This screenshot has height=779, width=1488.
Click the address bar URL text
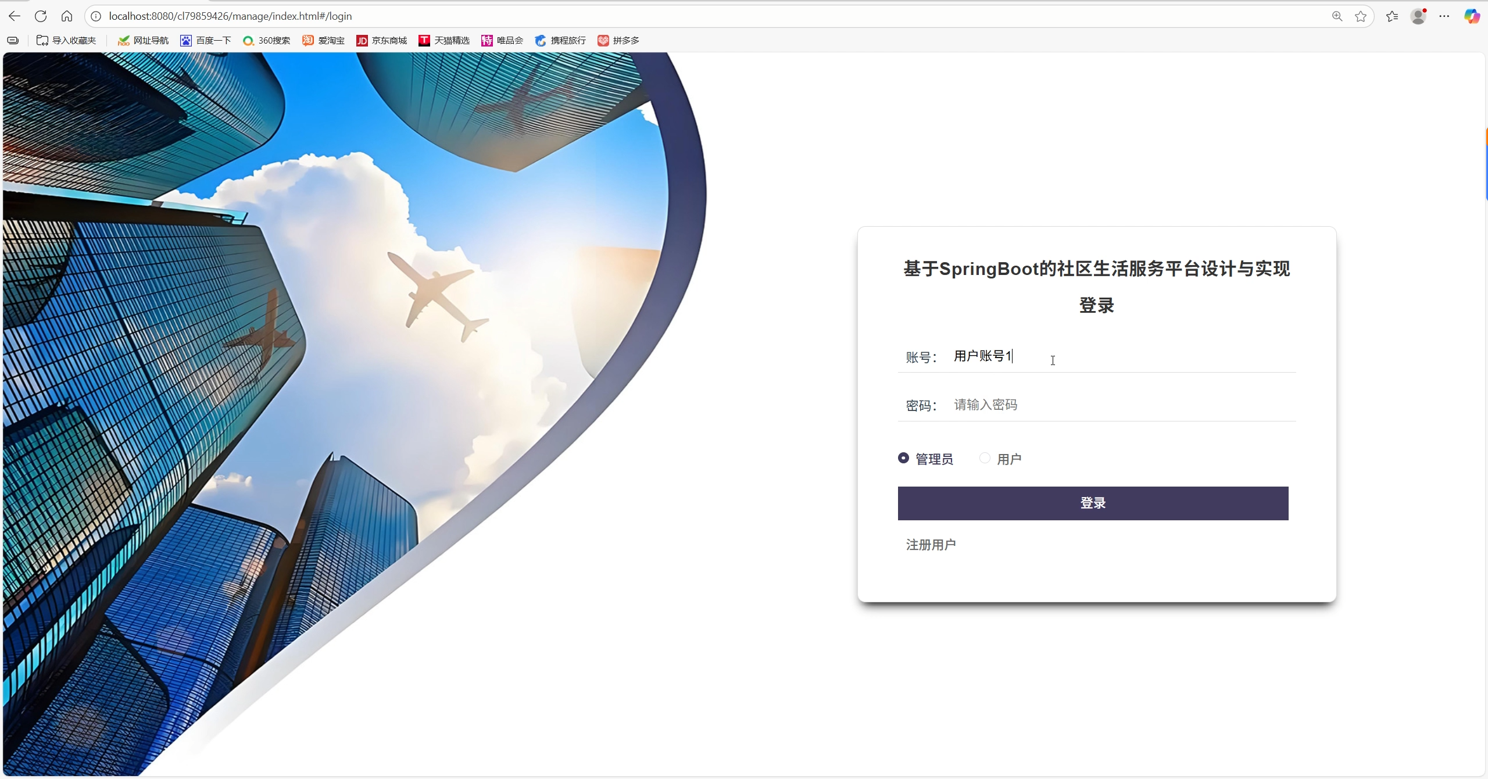point(230,16)
